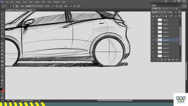
Task: Select the Eyedropper tool
Action: click(2, 32)
